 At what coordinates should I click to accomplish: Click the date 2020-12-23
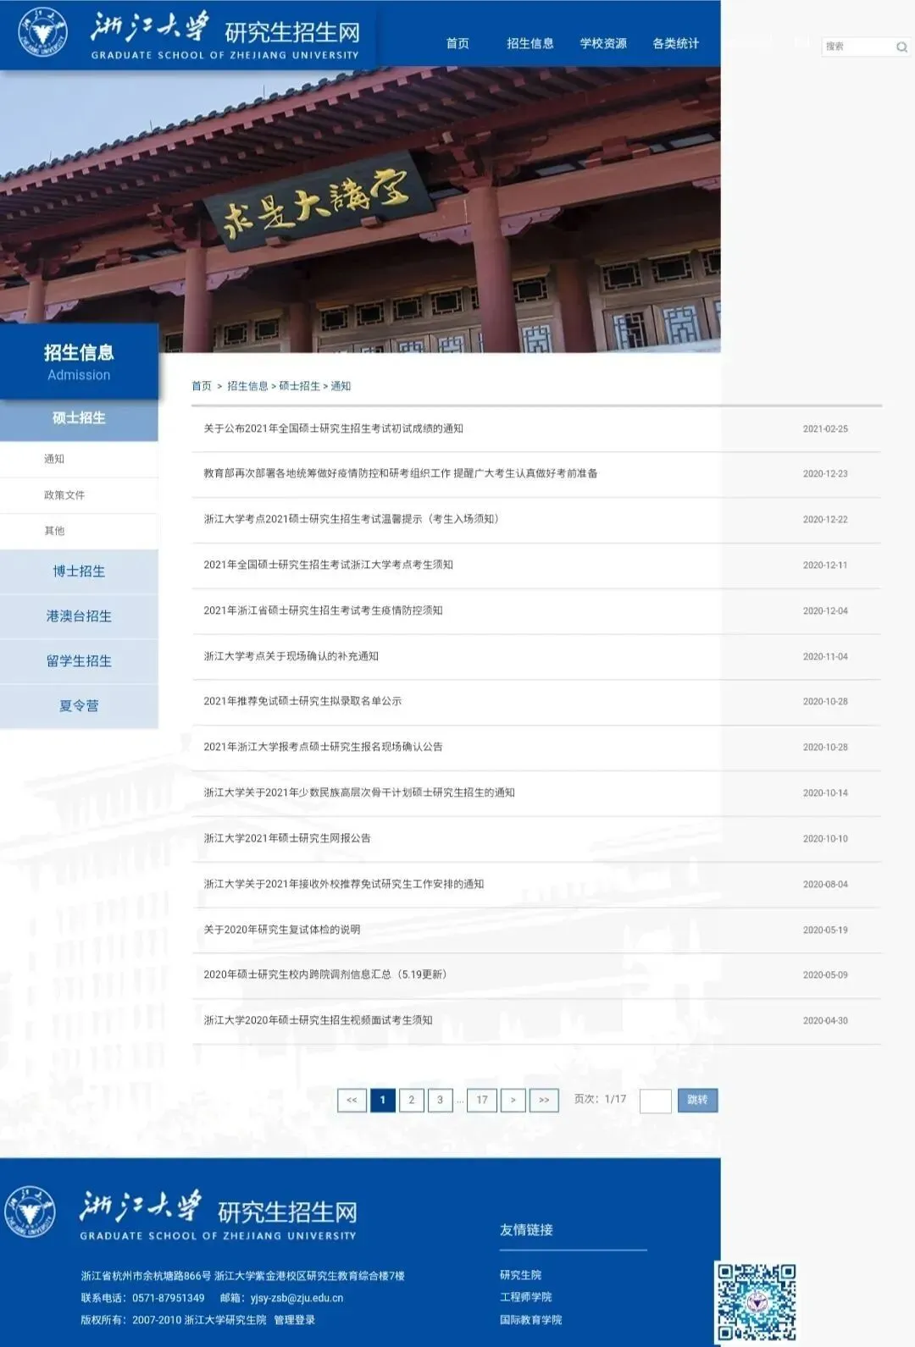[x=825, y=474]
